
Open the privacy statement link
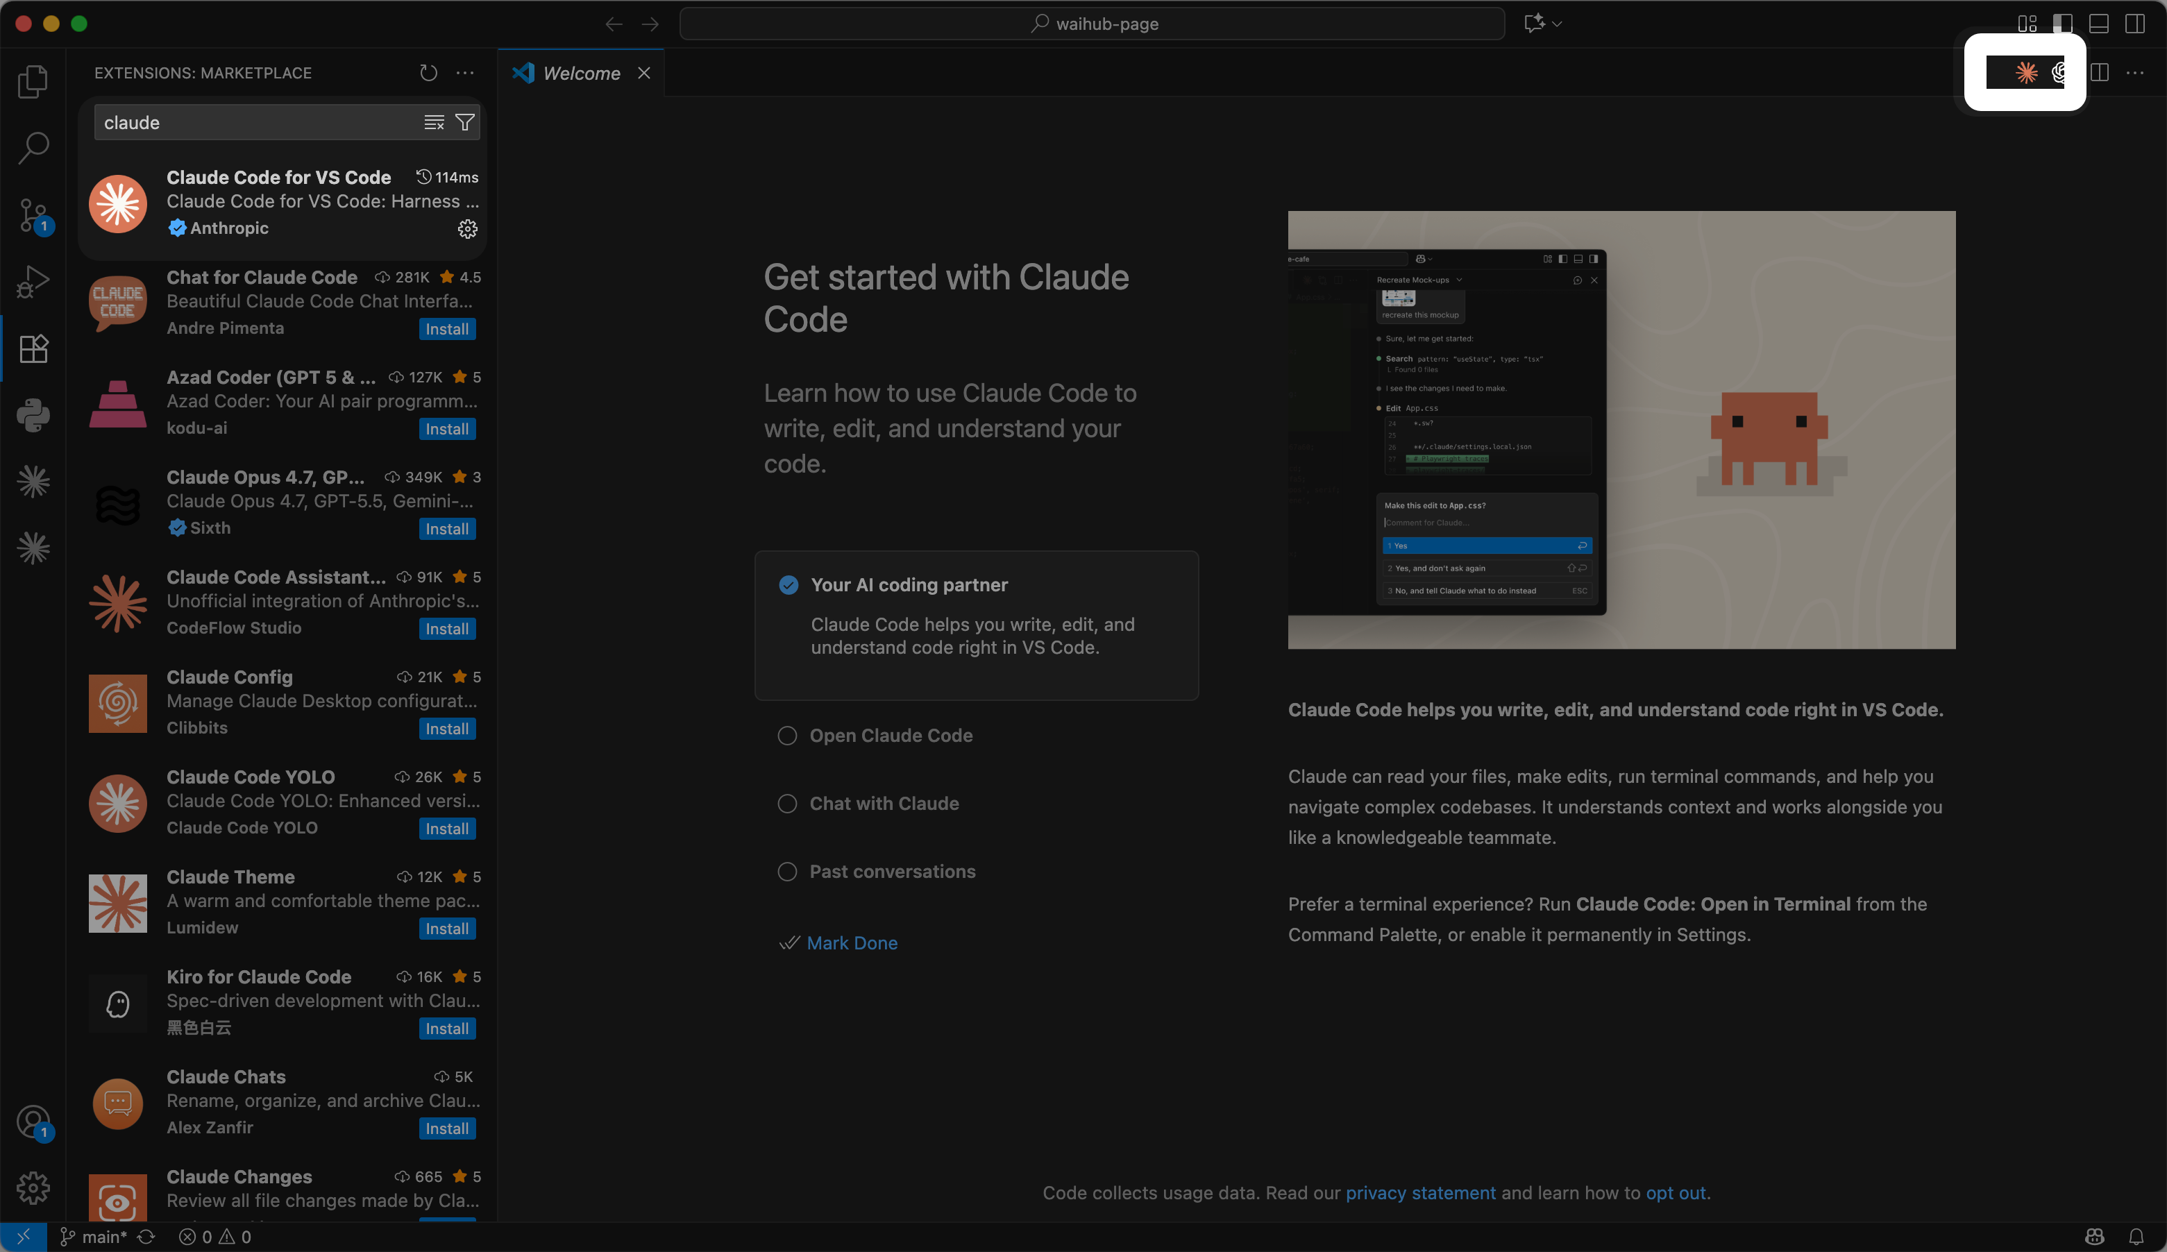pyautogui.click(x=1421, y=1194)
